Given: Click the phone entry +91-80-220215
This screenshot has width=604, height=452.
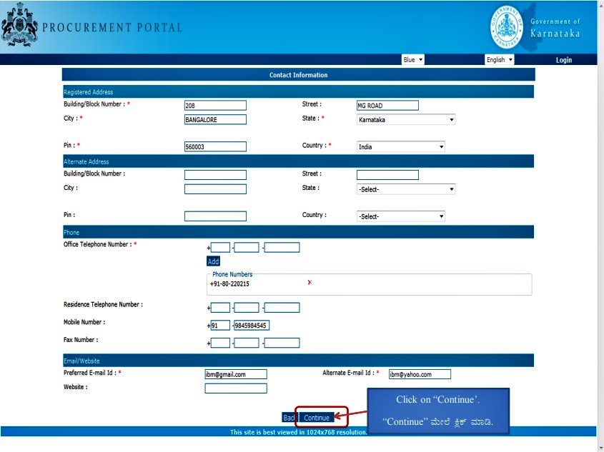Looking at the screenshot, I should point(229,284).
